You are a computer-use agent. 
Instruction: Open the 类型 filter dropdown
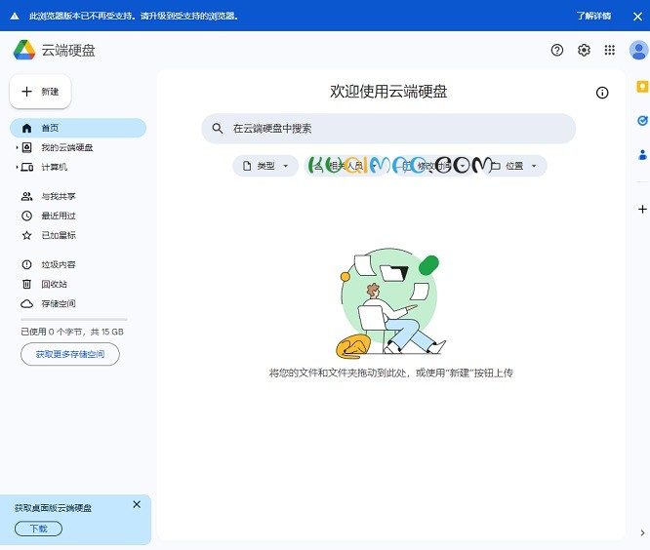click(x=265, y=166)
